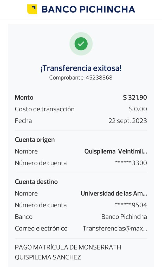Image resolution: width=162 pixels, height=267 pixels.
Task: Select the Costo de transacción value $ 0.00
Action: pyautogui.click(x=138, y=109)
